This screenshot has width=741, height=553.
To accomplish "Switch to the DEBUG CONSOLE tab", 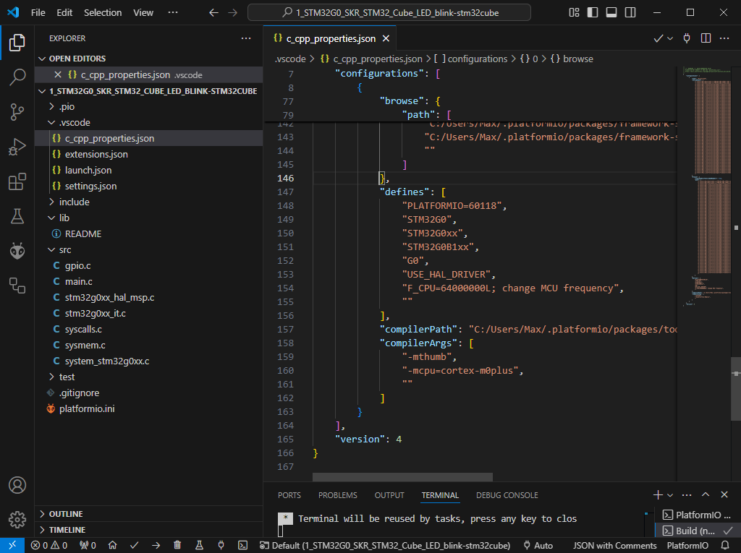I will tap(507, 495).
